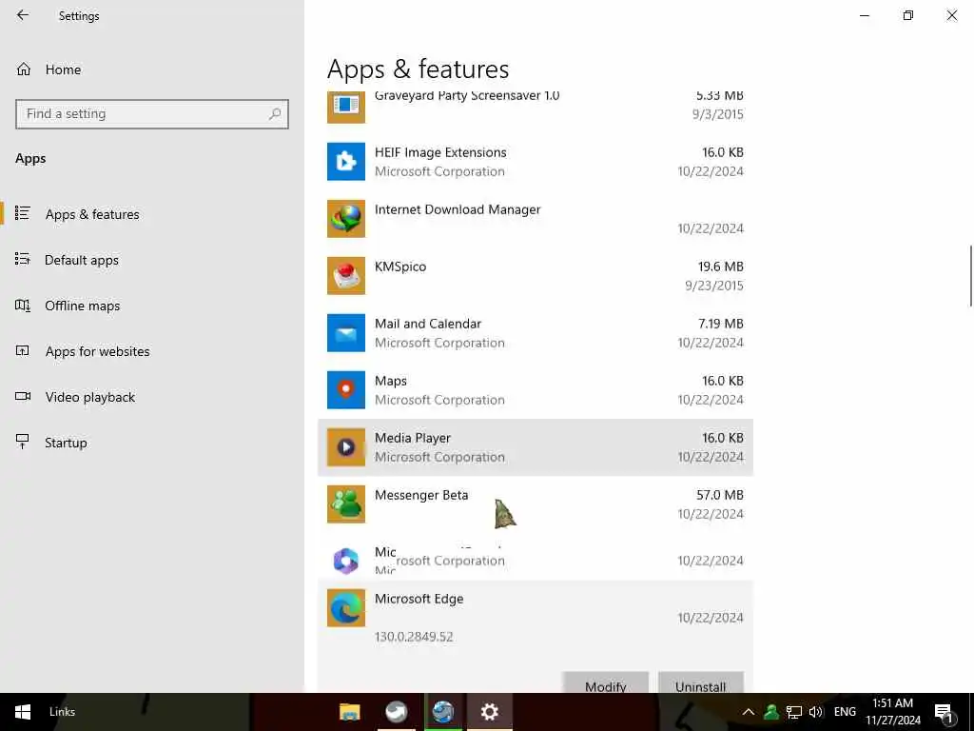Image resolution: width=974 pixels, height=731 pixels.
Task: Click the Find a setting search box
Action: click(x=152, y=114)
